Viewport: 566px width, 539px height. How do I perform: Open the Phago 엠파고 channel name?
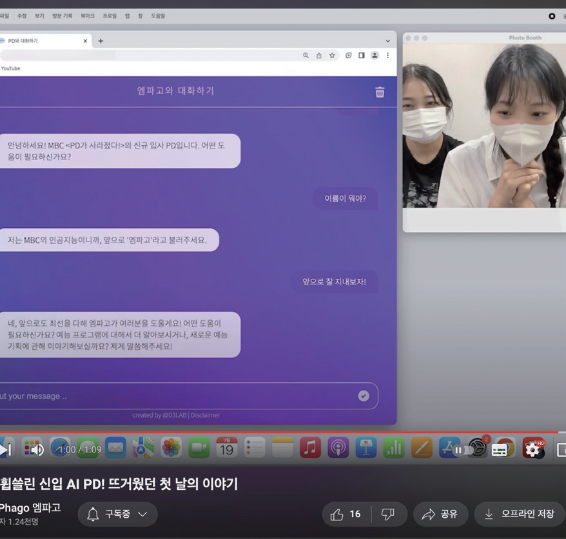pos(30,507)
